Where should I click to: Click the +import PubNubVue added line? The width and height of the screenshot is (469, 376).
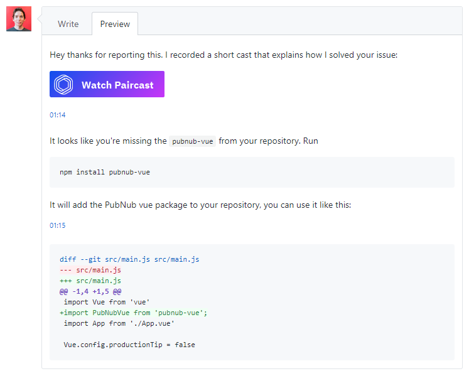pyautogui.click(x=133, y=313)
